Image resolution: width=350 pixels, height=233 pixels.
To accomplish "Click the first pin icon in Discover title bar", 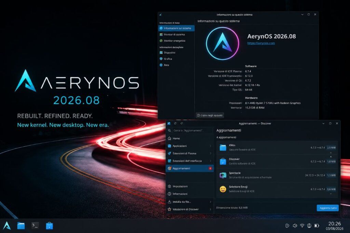I will 175,123.
